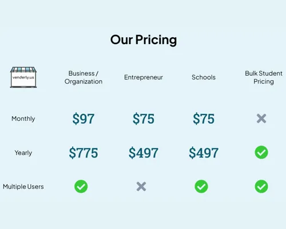Click the gray X under Bulk Student Pricing monthly

click(x=261, y=119)
